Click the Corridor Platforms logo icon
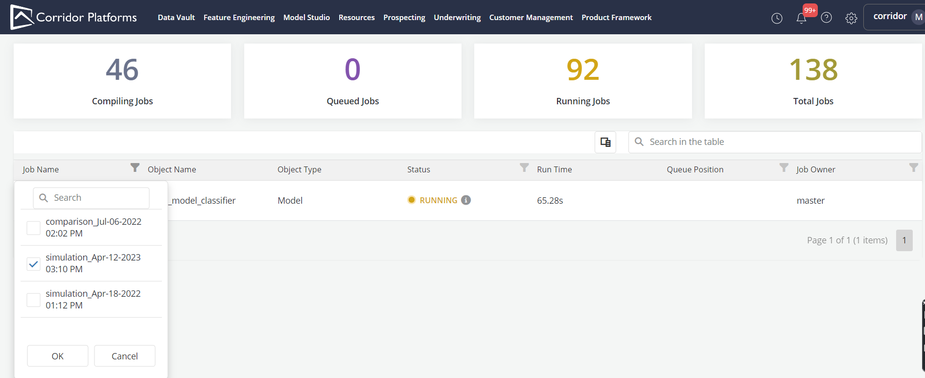 coord(22,17)
